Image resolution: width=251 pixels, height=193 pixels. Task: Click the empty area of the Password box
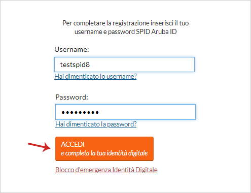click(x=147, y=112)
